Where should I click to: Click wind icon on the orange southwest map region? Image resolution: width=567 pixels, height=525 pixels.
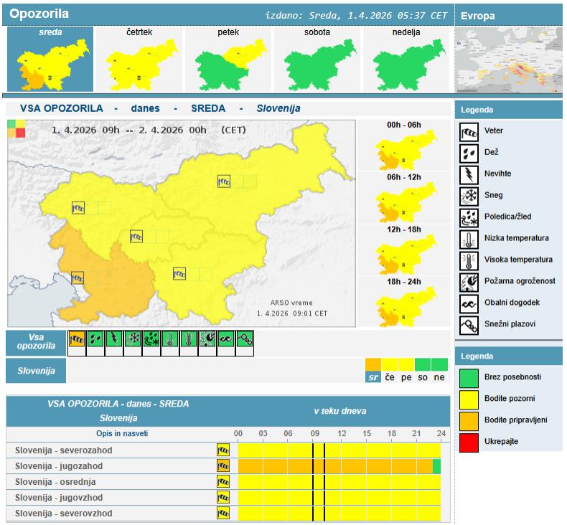tap(78, 278)
